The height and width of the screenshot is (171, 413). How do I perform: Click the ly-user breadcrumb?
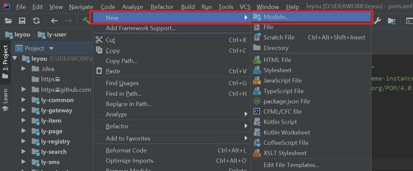[52, 34]
